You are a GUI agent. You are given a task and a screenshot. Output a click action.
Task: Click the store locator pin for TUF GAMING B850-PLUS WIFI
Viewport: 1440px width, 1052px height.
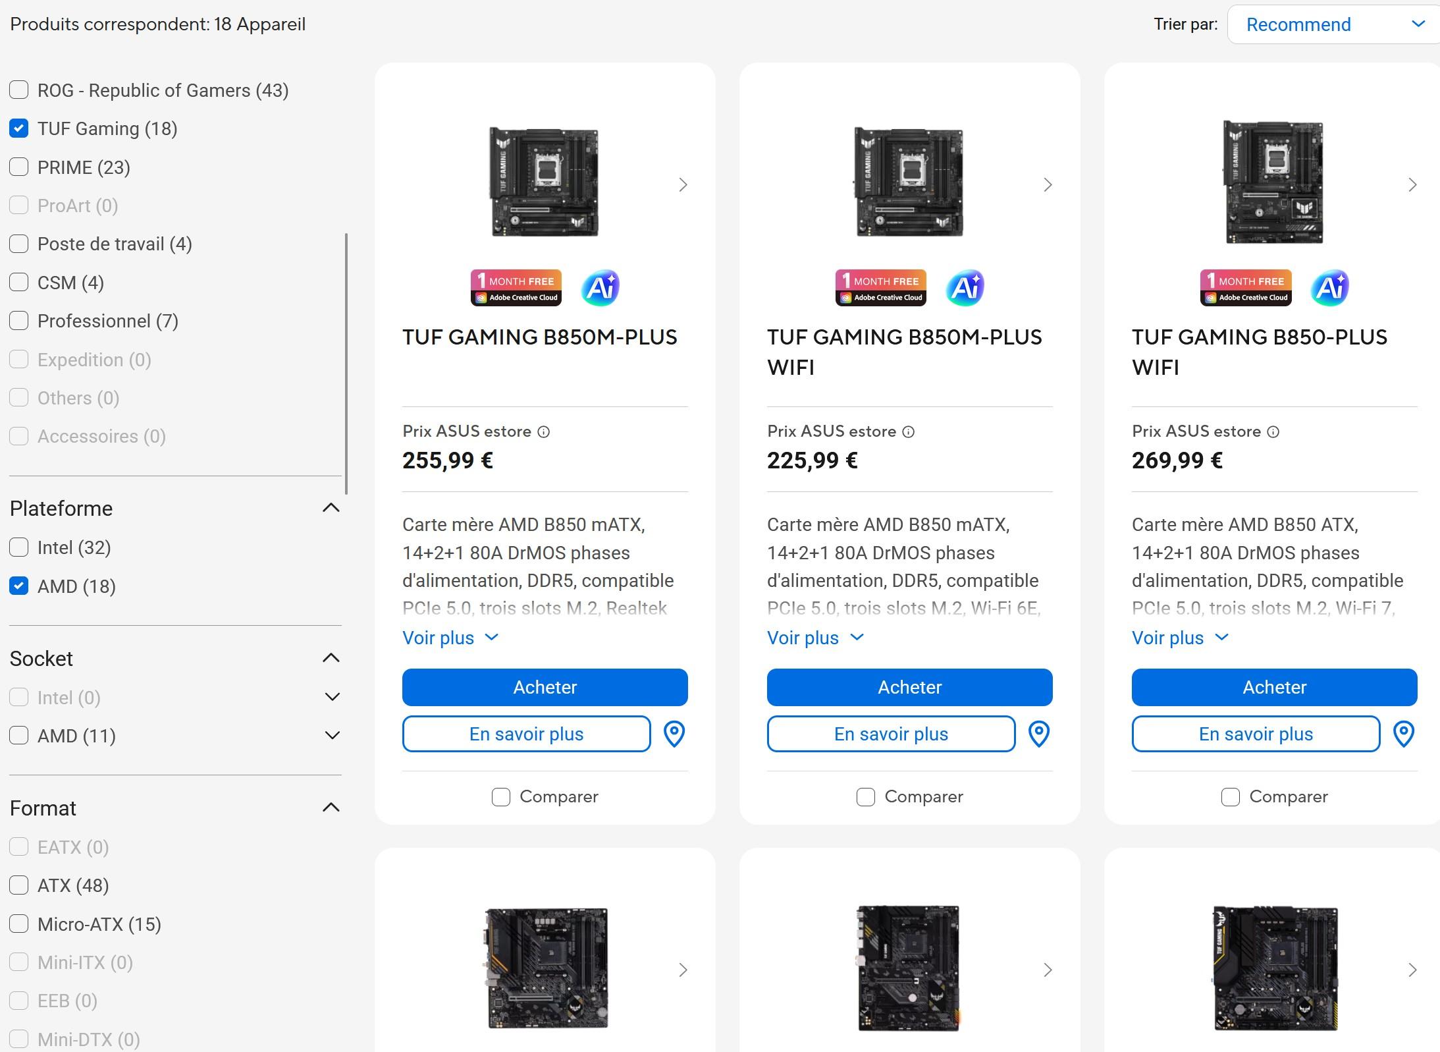click(1404, 734)
